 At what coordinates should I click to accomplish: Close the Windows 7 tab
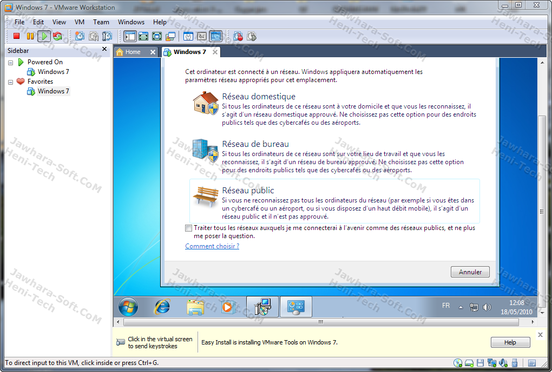[215, 52]
